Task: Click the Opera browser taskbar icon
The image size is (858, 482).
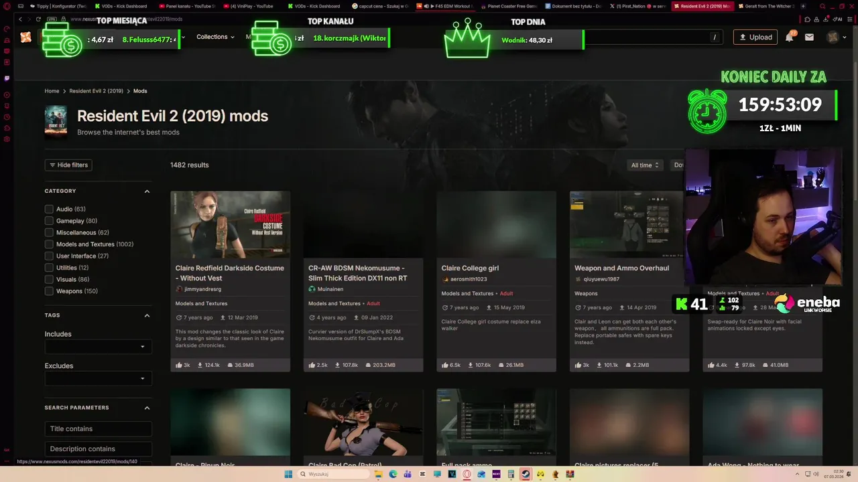Action: click(x=467, y=474)
